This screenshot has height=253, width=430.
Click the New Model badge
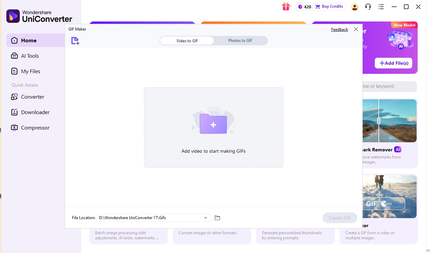[405, 25]
